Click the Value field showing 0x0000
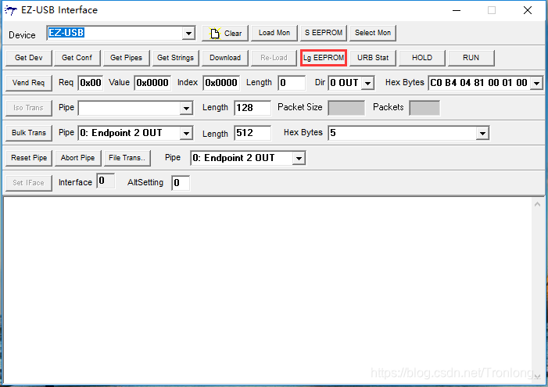 coord(152,83)
